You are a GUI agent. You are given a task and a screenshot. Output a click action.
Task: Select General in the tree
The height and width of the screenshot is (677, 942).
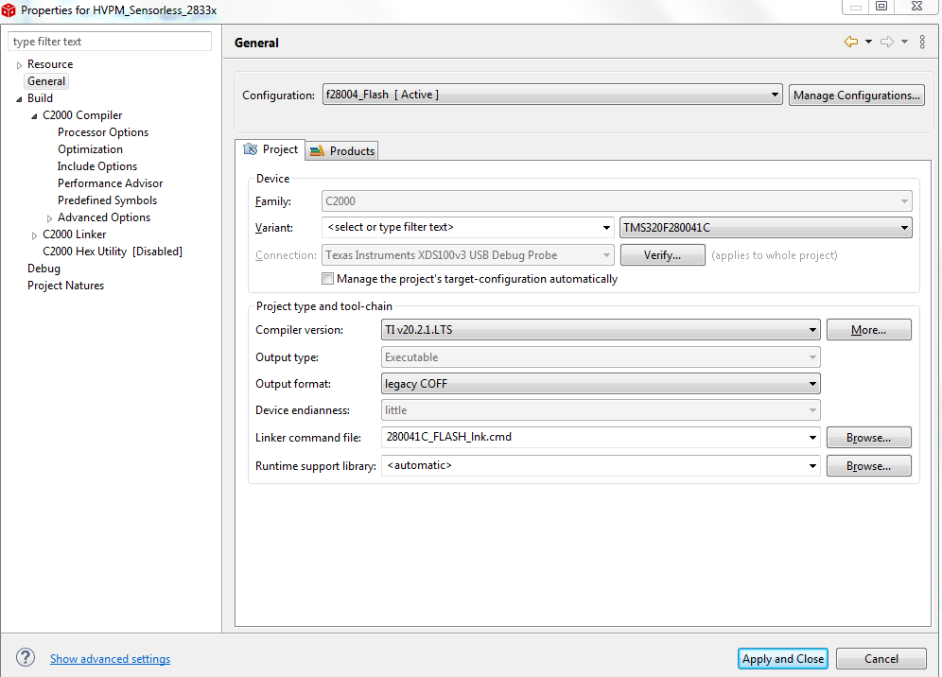coord(46,81)
